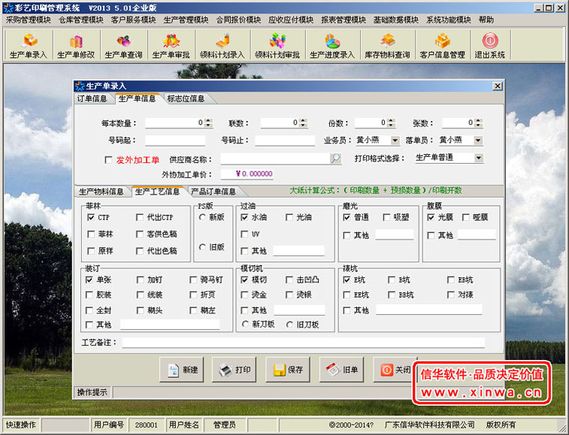This screenshot has width=569, height=435.
Task: Click the supplier name search magnifier icon
Action: pos(336,159)
